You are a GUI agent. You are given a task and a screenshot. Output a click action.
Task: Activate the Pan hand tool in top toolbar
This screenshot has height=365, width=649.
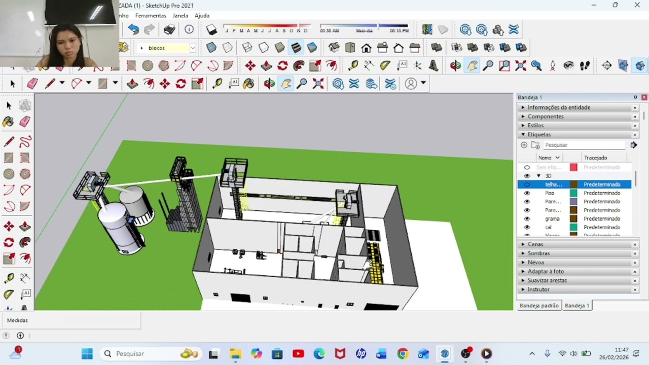point(472,65)
